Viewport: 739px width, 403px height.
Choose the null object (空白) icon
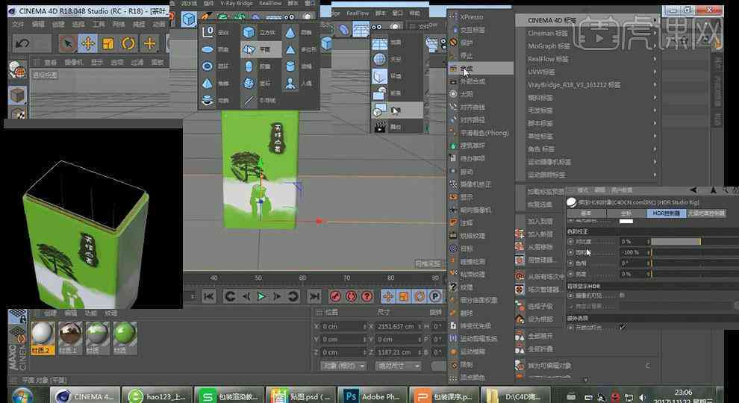pos(208,32)
